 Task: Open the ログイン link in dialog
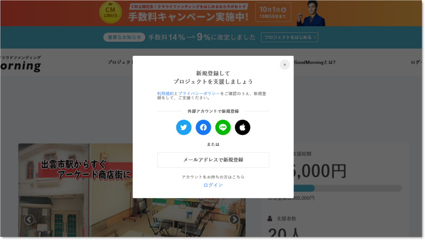click(213, 185)
